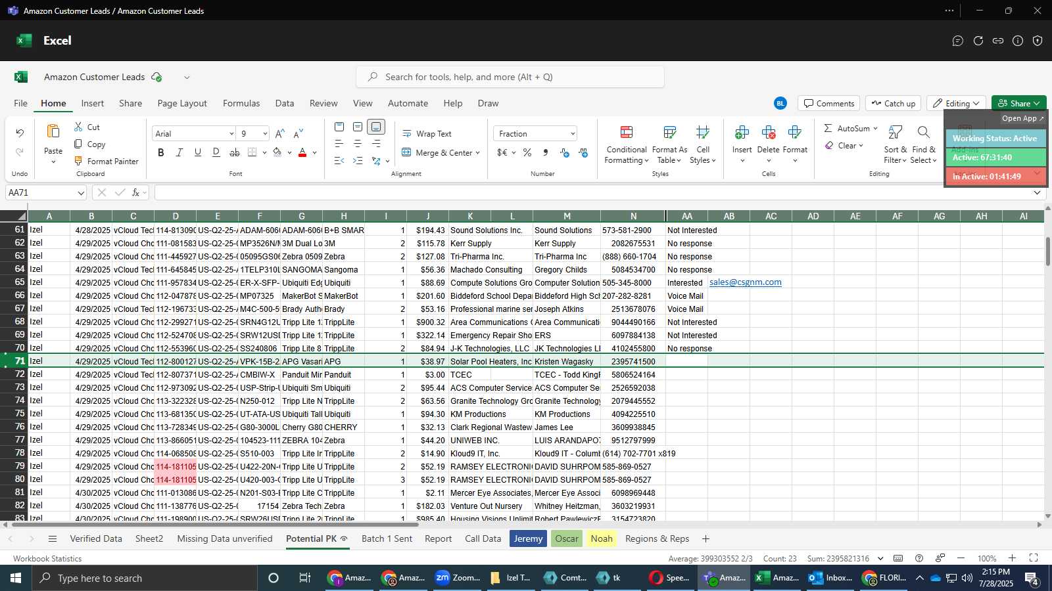The width and height of the screenshot is (1052, 591).
Task: Toggle Double Underline formatting
Action: coord(216,152)
